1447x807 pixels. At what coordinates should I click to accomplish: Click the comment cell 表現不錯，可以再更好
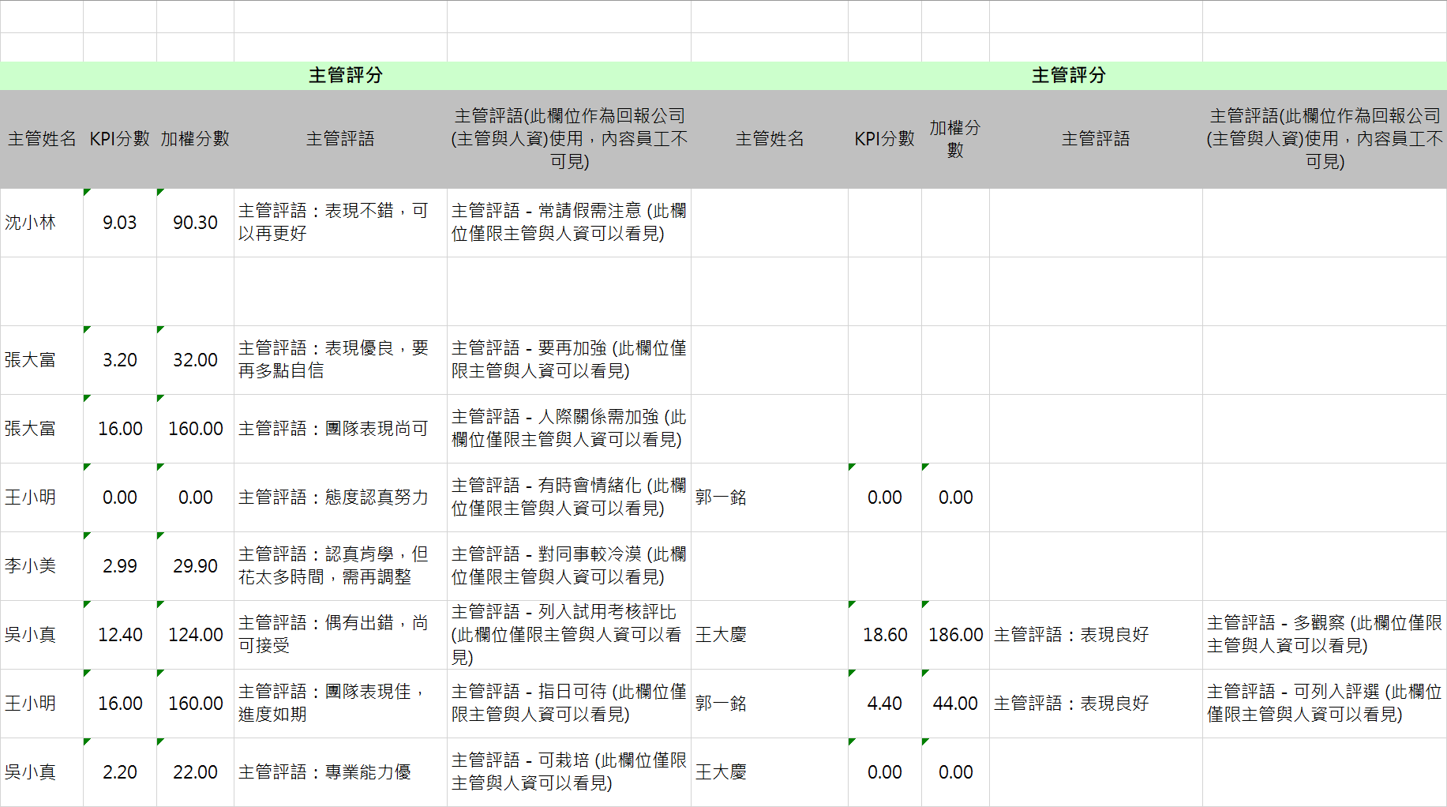(339, 223)
